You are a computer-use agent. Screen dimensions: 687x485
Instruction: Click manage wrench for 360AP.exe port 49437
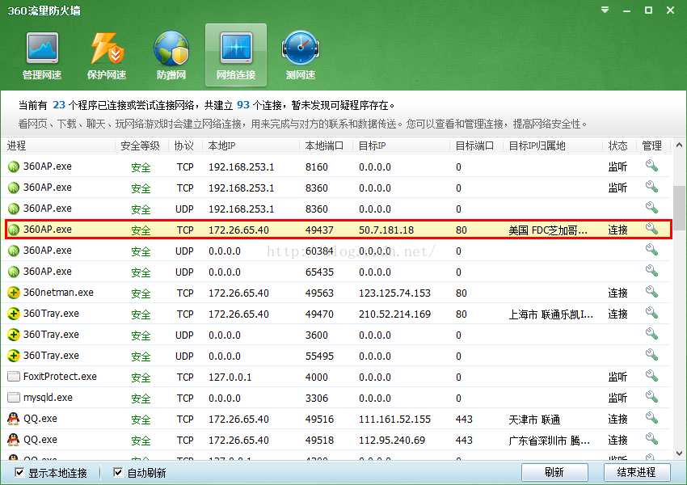click(x=651, y=229)
